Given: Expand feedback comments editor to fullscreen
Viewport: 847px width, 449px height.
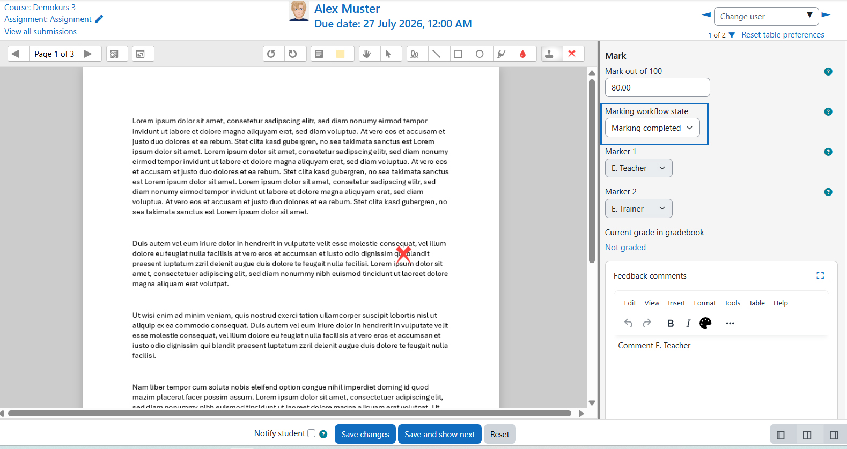Looking at the screenshot, I should click(x=820, y=275).
